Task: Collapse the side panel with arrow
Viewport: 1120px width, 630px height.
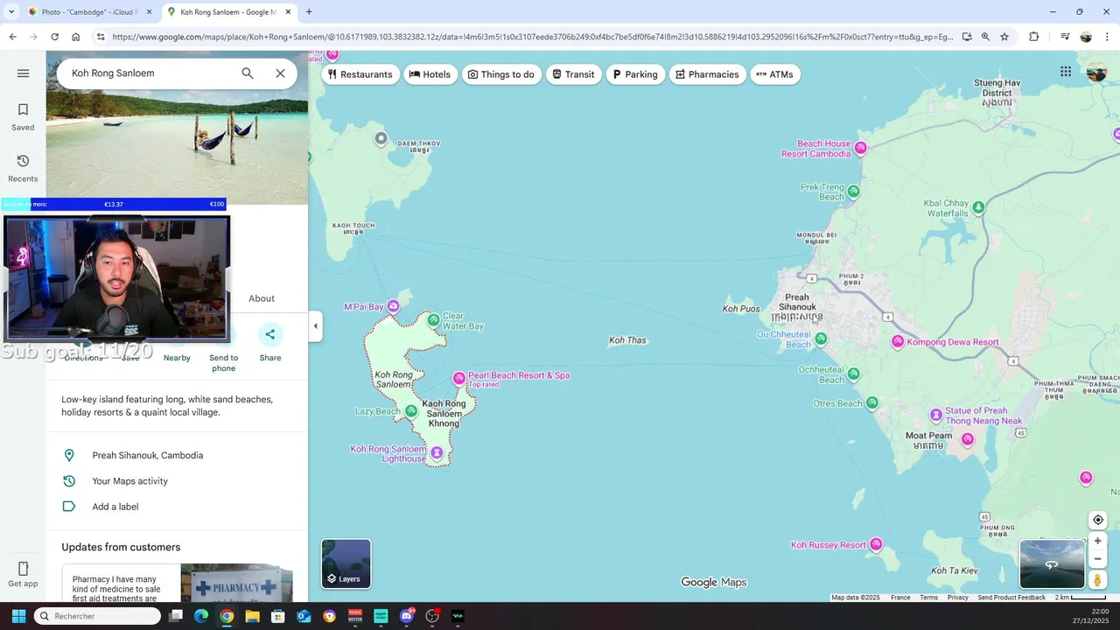Action: (x=316, y=326)
